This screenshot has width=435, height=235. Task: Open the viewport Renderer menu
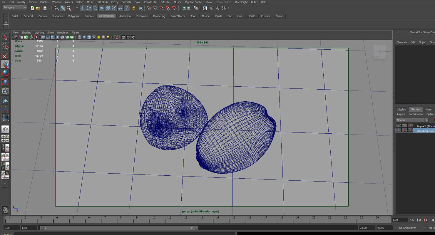pyautogui.click(x=63, y=33)
